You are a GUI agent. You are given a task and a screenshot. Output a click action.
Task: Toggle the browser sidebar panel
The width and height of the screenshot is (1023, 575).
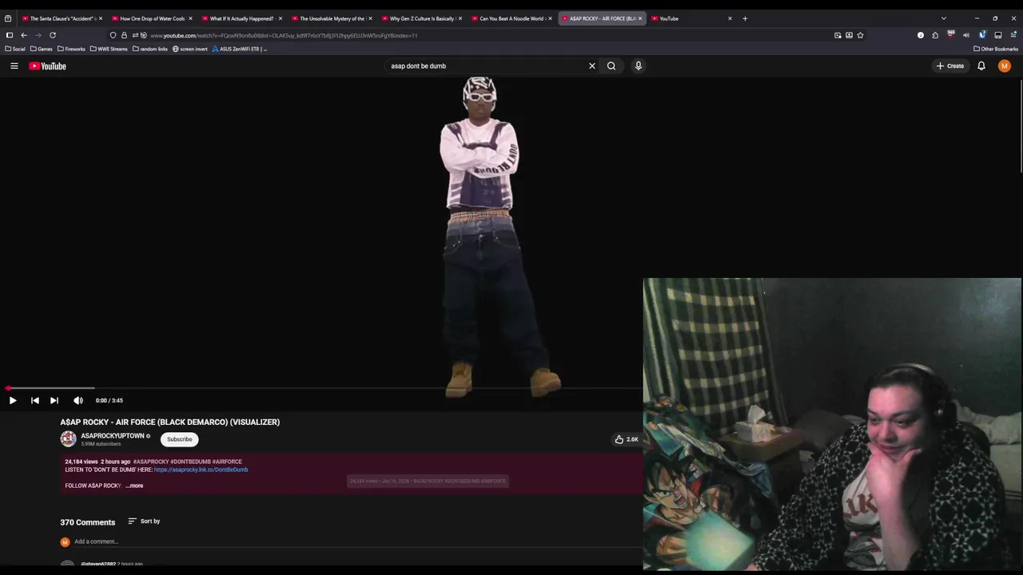(9, 35)
